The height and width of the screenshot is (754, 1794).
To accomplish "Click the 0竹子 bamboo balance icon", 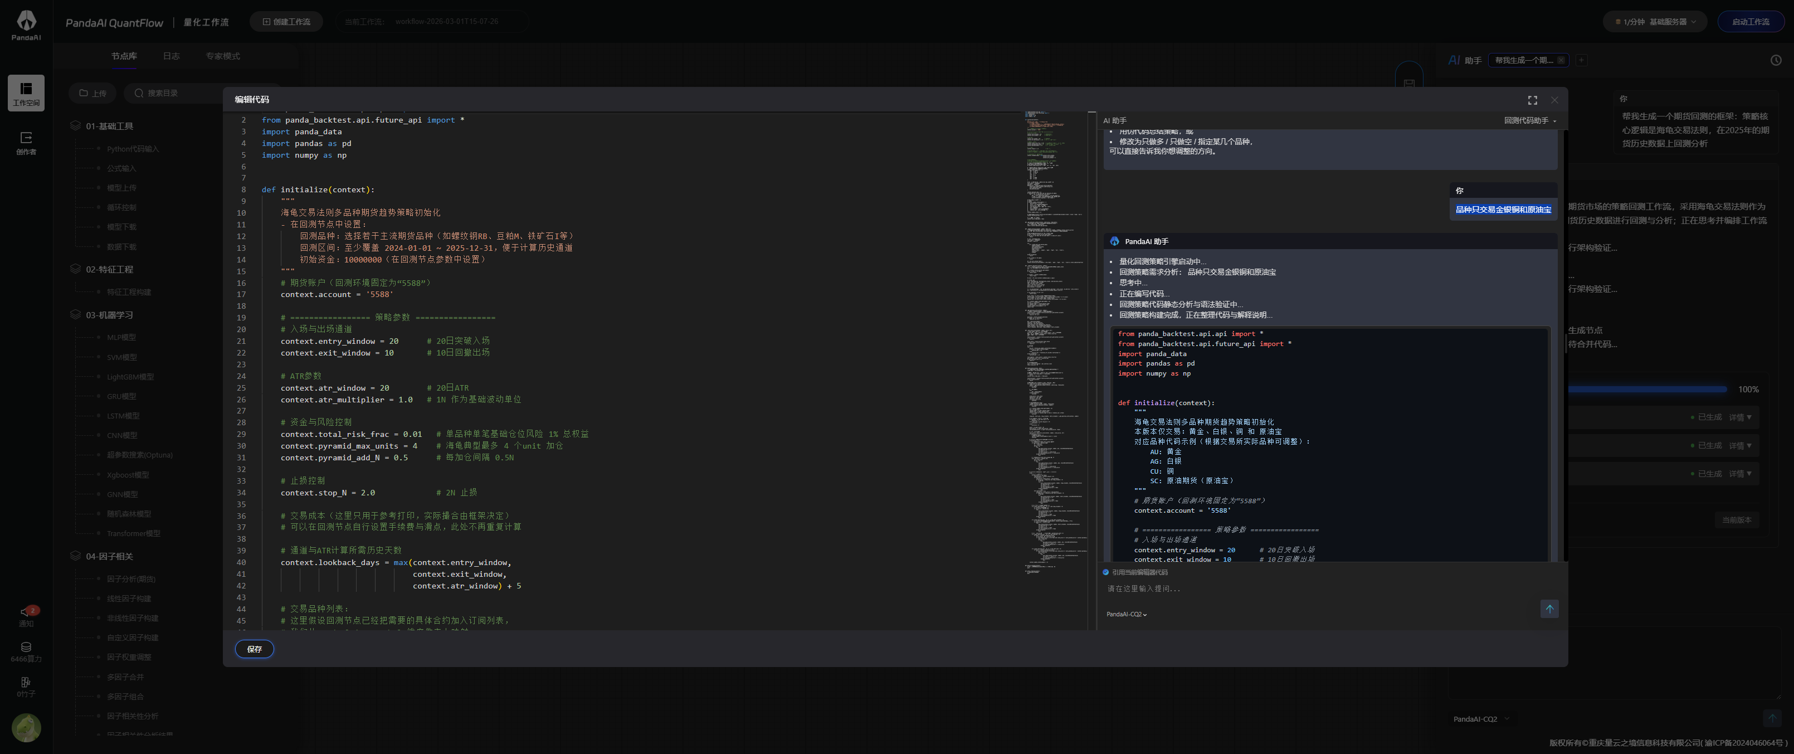I will [x=26, y=687].
